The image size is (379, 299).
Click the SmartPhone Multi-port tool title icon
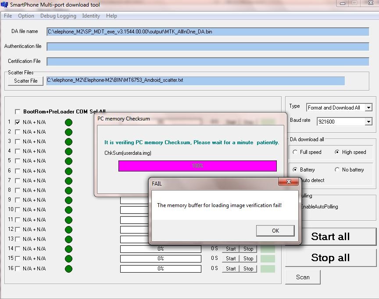4,4
